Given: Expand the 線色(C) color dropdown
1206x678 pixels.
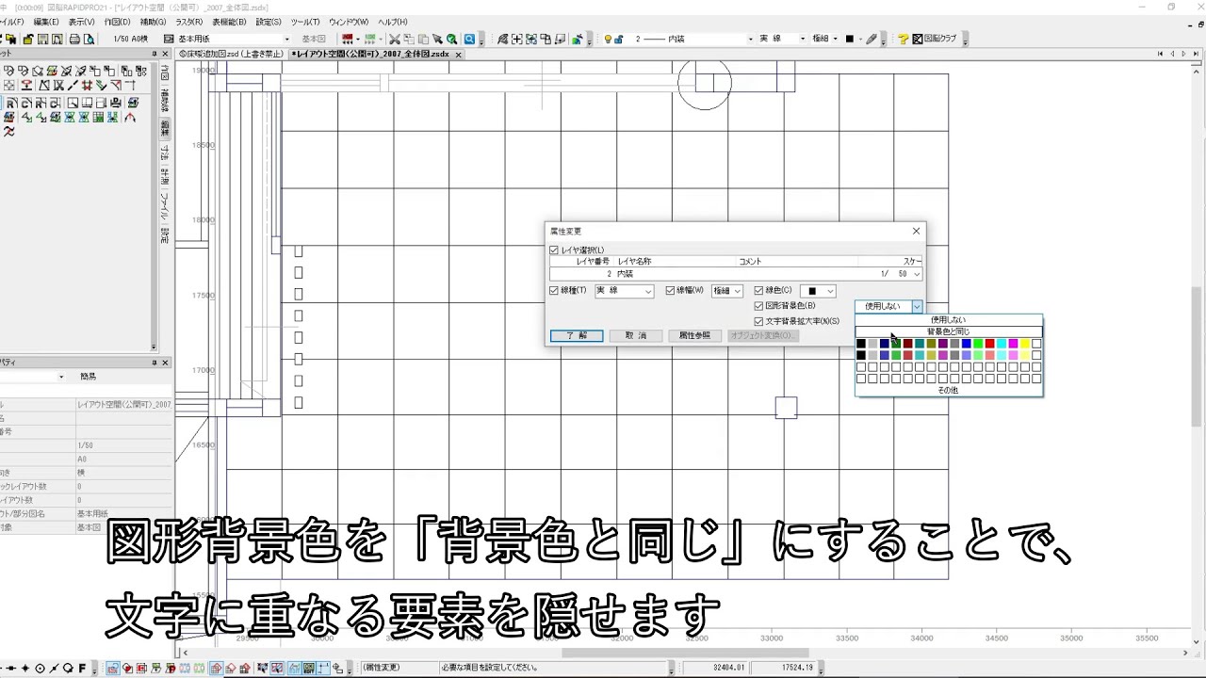Looking at the screenshot, I should tap(829, 291).
